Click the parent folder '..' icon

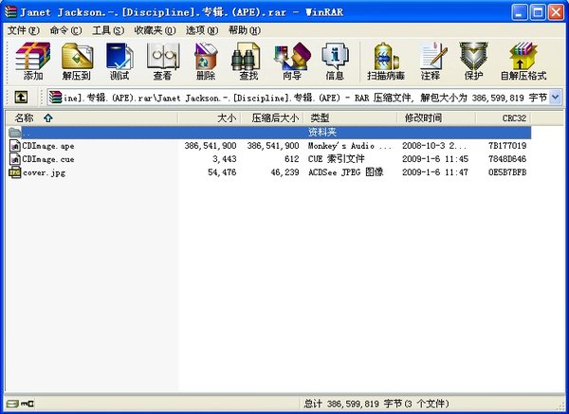pos(14,133)
